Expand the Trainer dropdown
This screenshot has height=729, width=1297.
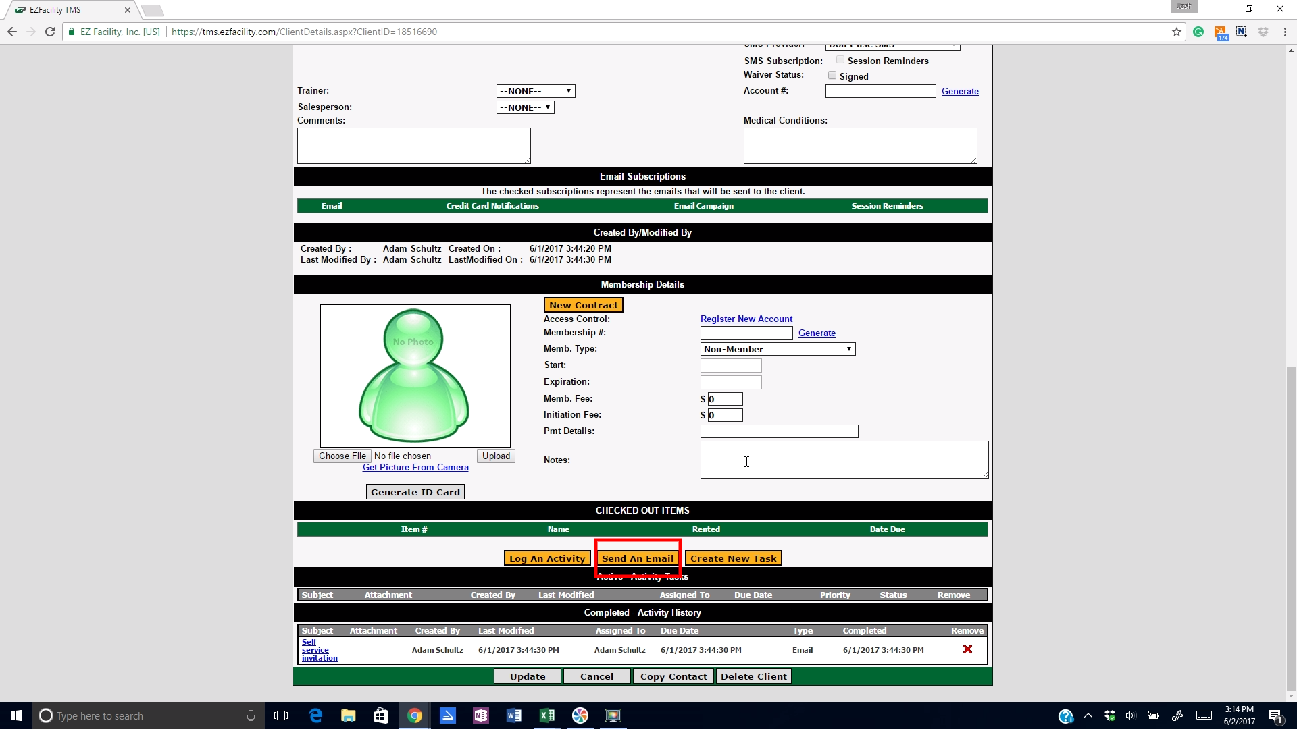(536, 91)
